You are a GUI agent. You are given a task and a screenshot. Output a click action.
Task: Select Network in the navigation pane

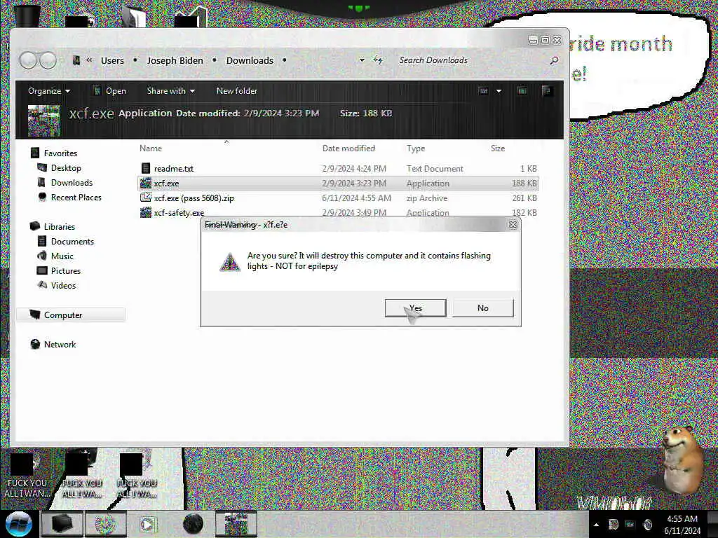click(x=60, y=344)
